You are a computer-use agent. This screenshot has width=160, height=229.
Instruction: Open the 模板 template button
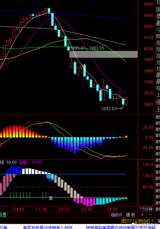coord(131,215)
